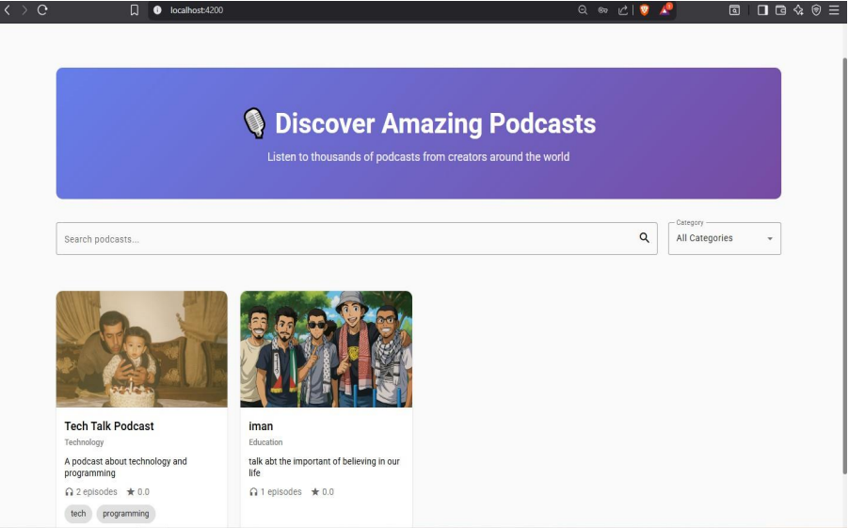
Task: Open the browser hamburger menu
Action: (x=834, y=9)
